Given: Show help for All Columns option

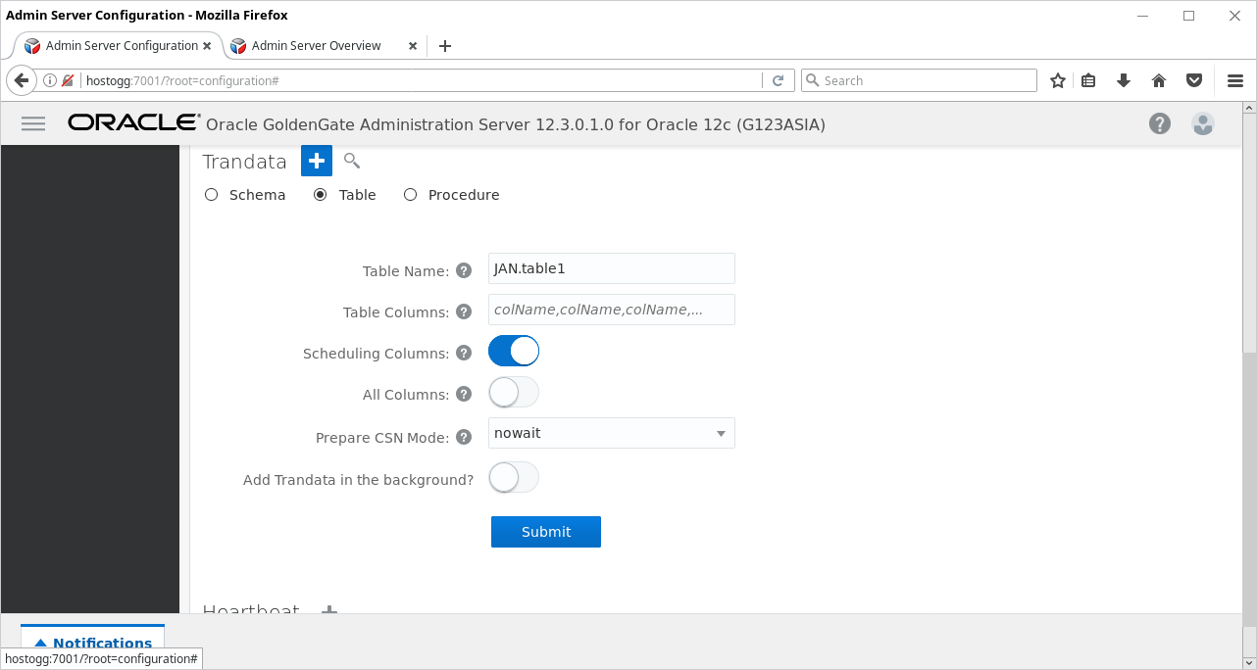Looking at the screenshot, I should coord(465,395).
